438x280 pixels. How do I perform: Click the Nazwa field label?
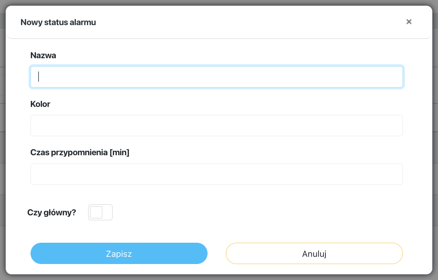point(43,55)
